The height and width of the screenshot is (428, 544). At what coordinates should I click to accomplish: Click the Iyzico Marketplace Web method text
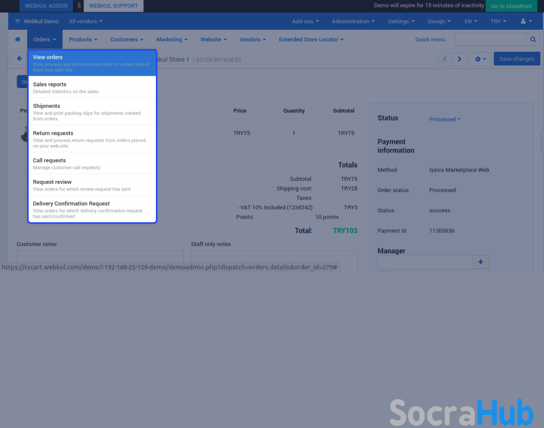click(459, 170)
